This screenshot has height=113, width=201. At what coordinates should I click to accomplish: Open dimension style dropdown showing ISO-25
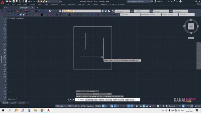(142, 11)
